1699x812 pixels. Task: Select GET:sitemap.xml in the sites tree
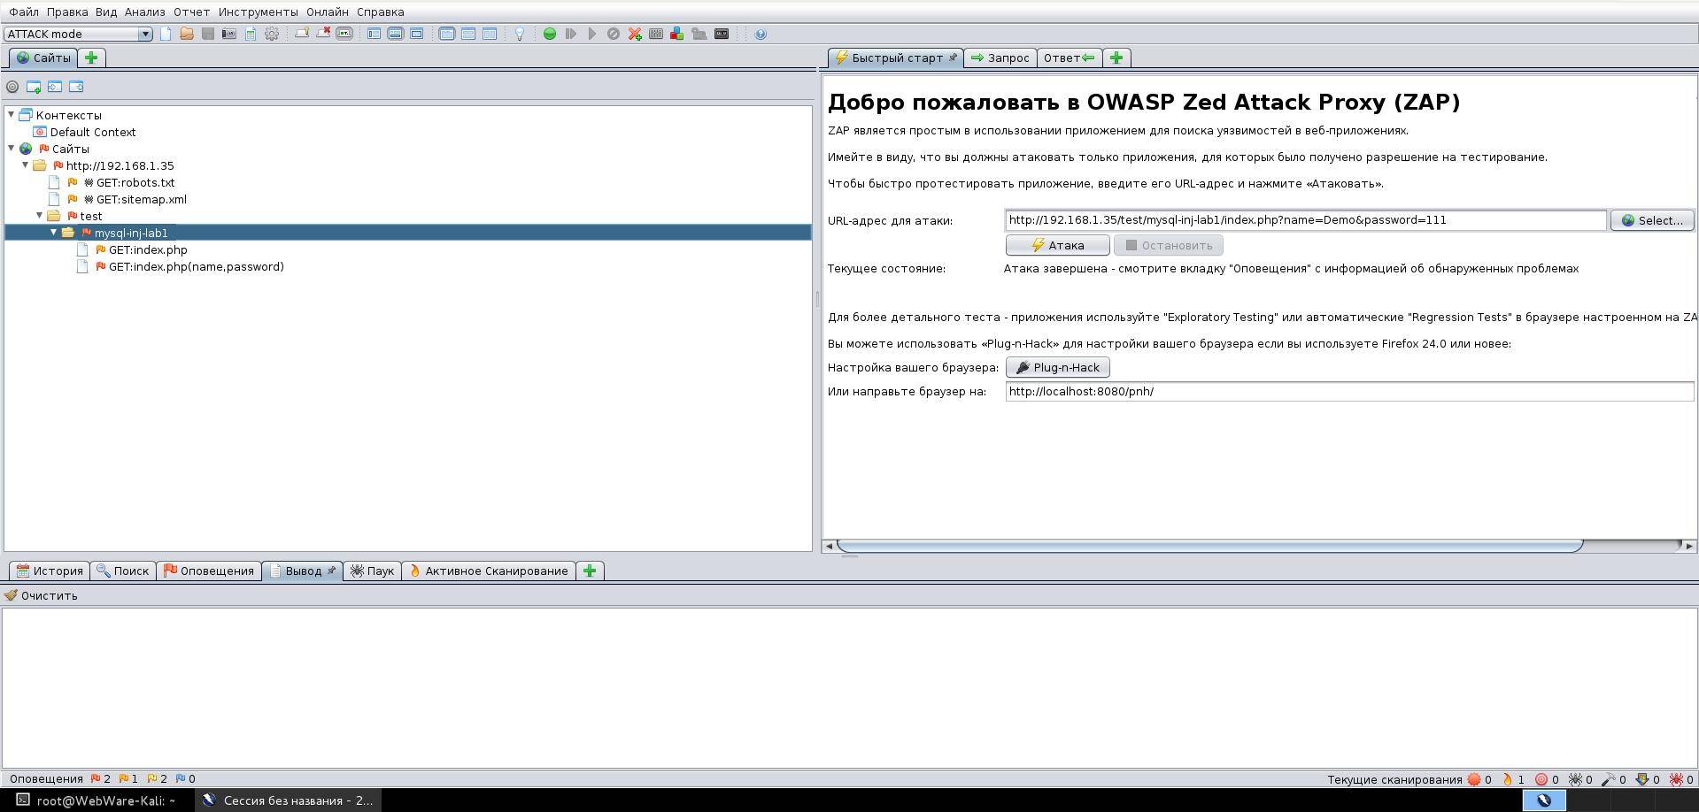142,199
